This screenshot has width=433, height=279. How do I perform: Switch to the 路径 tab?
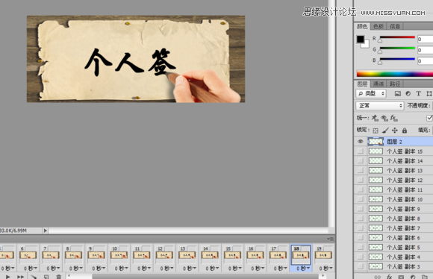(x=395, y=84)
